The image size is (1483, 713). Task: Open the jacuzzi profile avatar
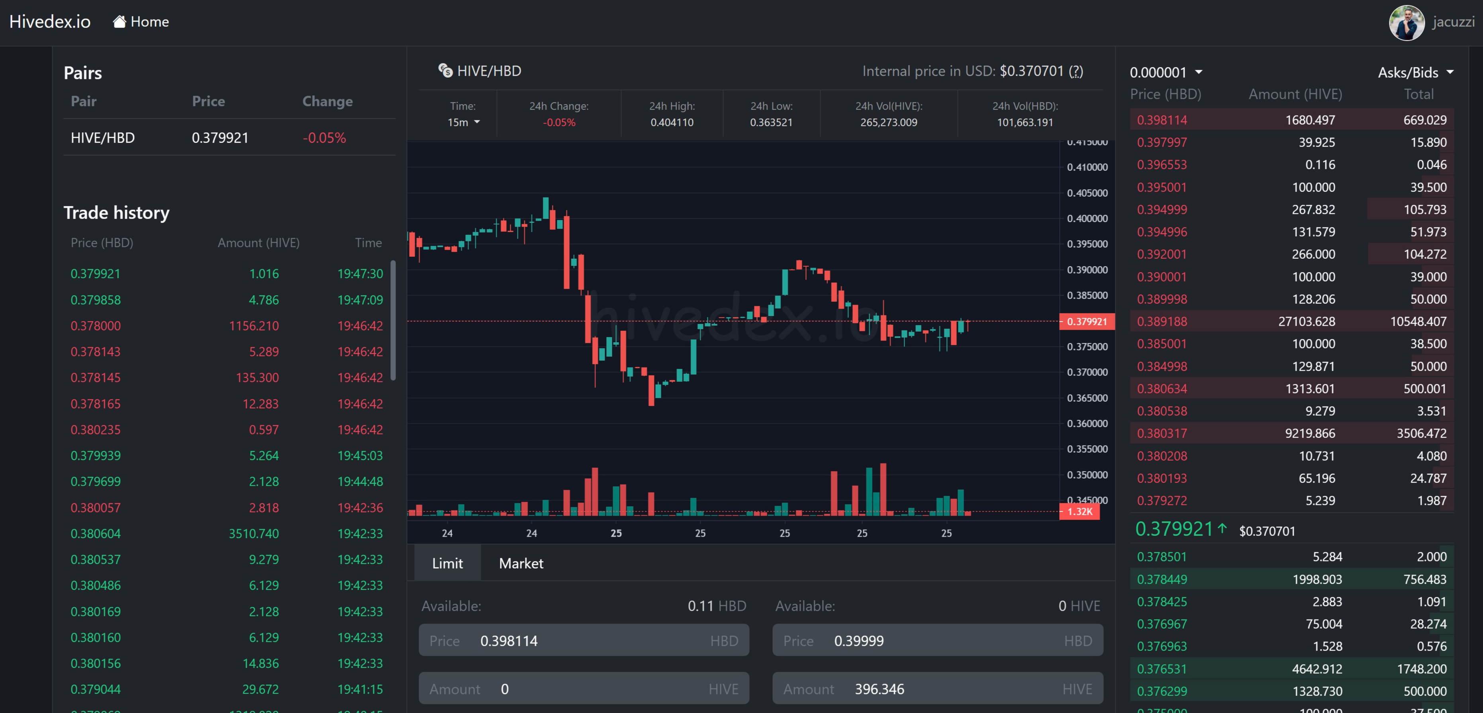click(1407, 22)
